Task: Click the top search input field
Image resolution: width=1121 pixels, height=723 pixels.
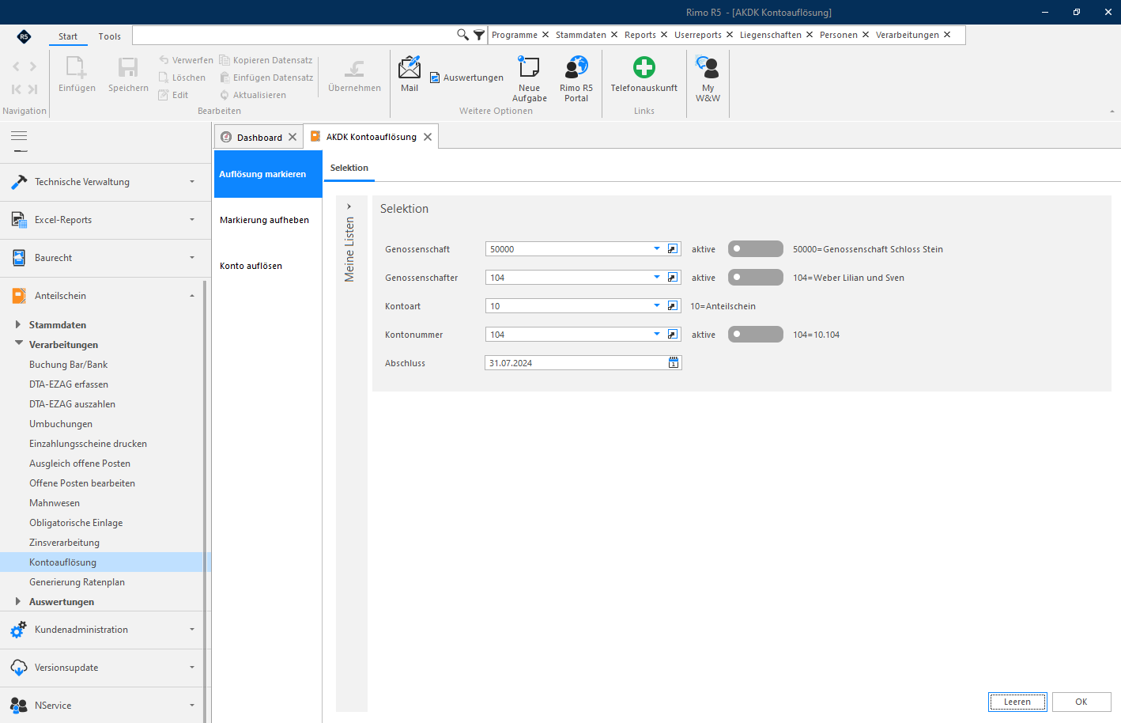Action: [294, 35]
